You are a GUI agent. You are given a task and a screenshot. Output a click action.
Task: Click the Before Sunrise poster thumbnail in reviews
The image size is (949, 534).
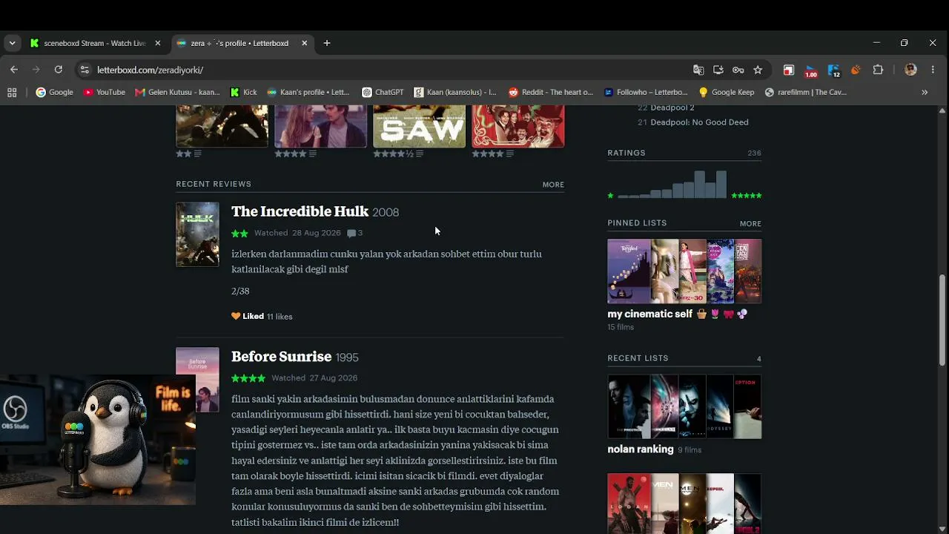197,380
